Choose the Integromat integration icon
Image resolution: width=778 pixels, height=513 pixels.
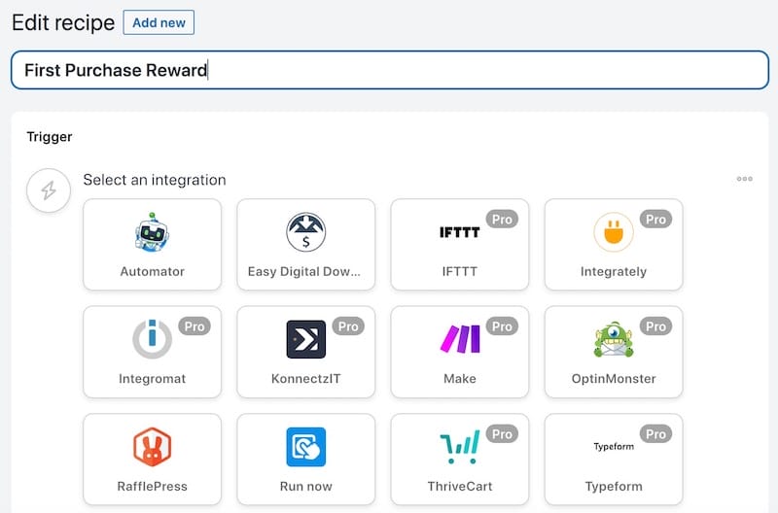(152, 340)
